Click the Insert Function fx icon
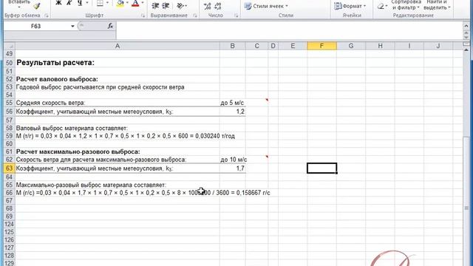 [110, 27]
